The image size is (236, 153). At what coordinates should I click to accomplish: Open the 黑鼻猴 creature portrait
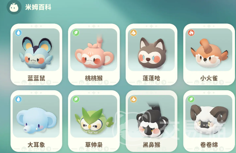(x=151, y=116)
